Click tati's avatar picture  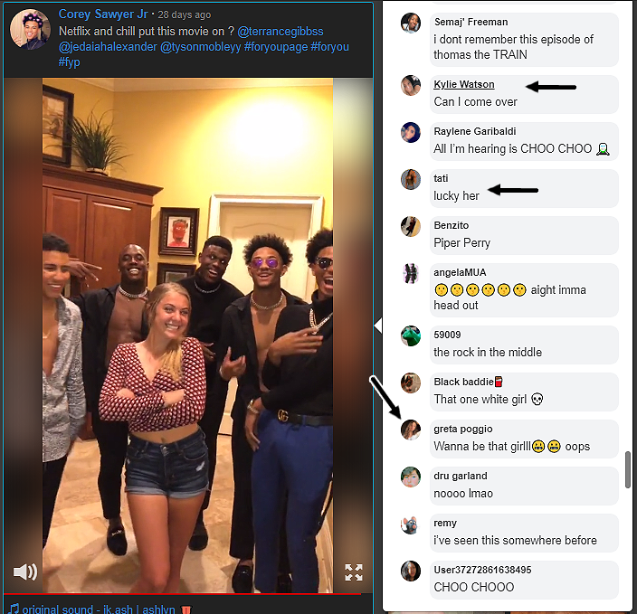point(411,179)
